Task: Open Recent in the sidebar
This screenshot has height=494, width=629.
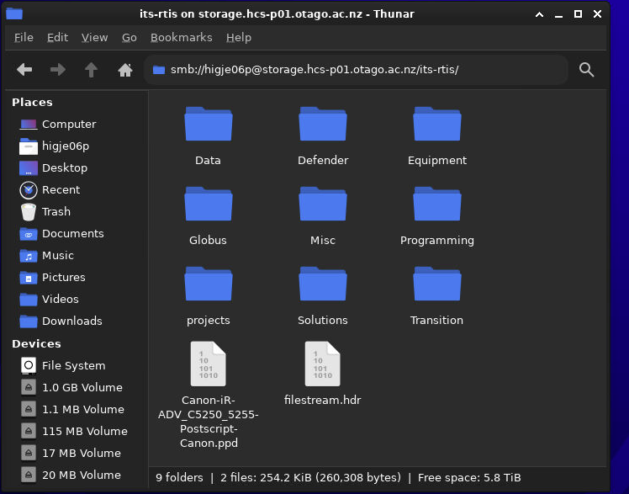Action: pos(61,190)
